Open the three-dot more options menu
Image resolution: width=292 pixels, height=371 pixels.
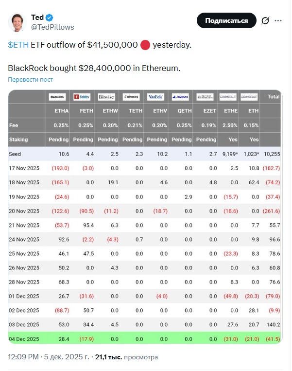[278, 21]
